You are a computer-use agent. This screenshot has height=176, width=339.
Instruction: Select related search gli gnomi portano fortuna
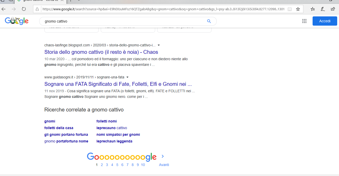click(66, 134)
